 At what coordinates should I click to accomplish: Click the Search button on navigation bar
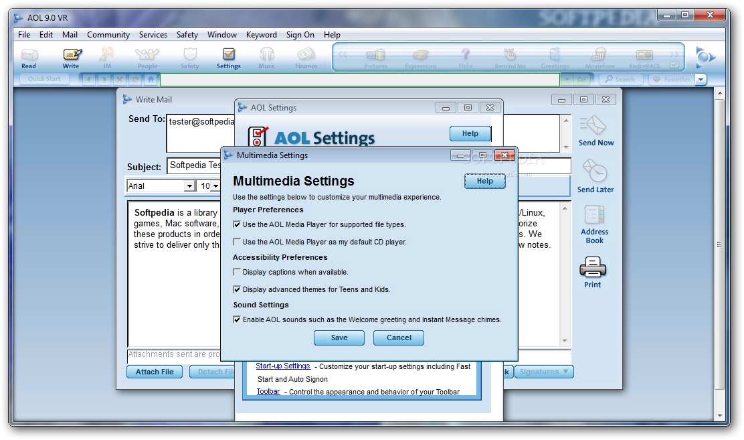[621, 79]
